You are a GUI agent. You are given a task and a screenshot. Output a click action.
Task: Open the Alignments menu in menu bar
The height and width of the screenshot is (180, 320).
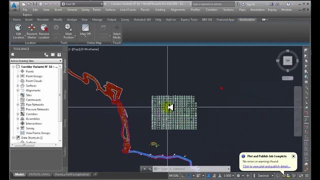178,10
